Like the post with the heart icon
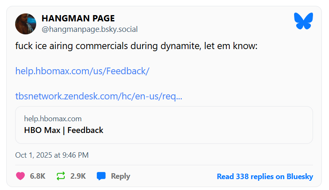 click(x=20, y=176)
